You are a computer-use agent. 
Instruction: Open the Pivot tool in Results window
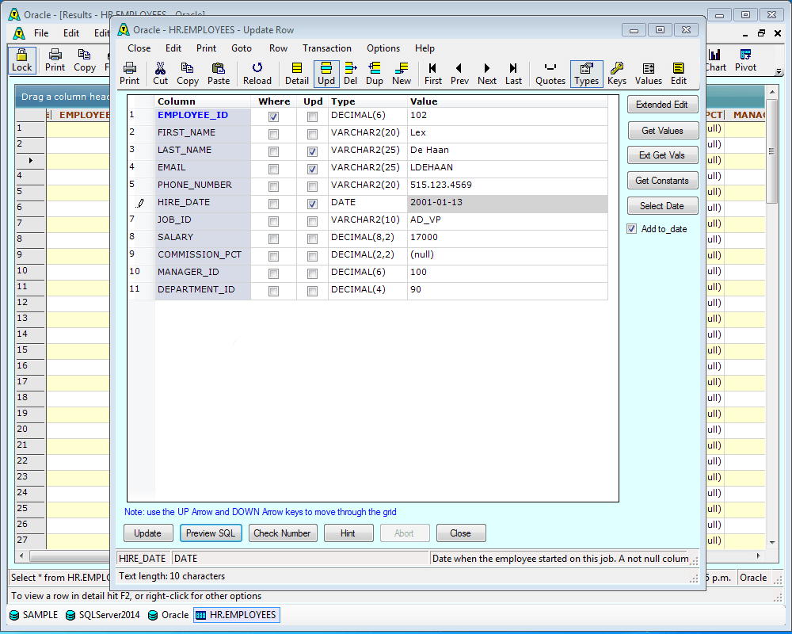[745, 60]
